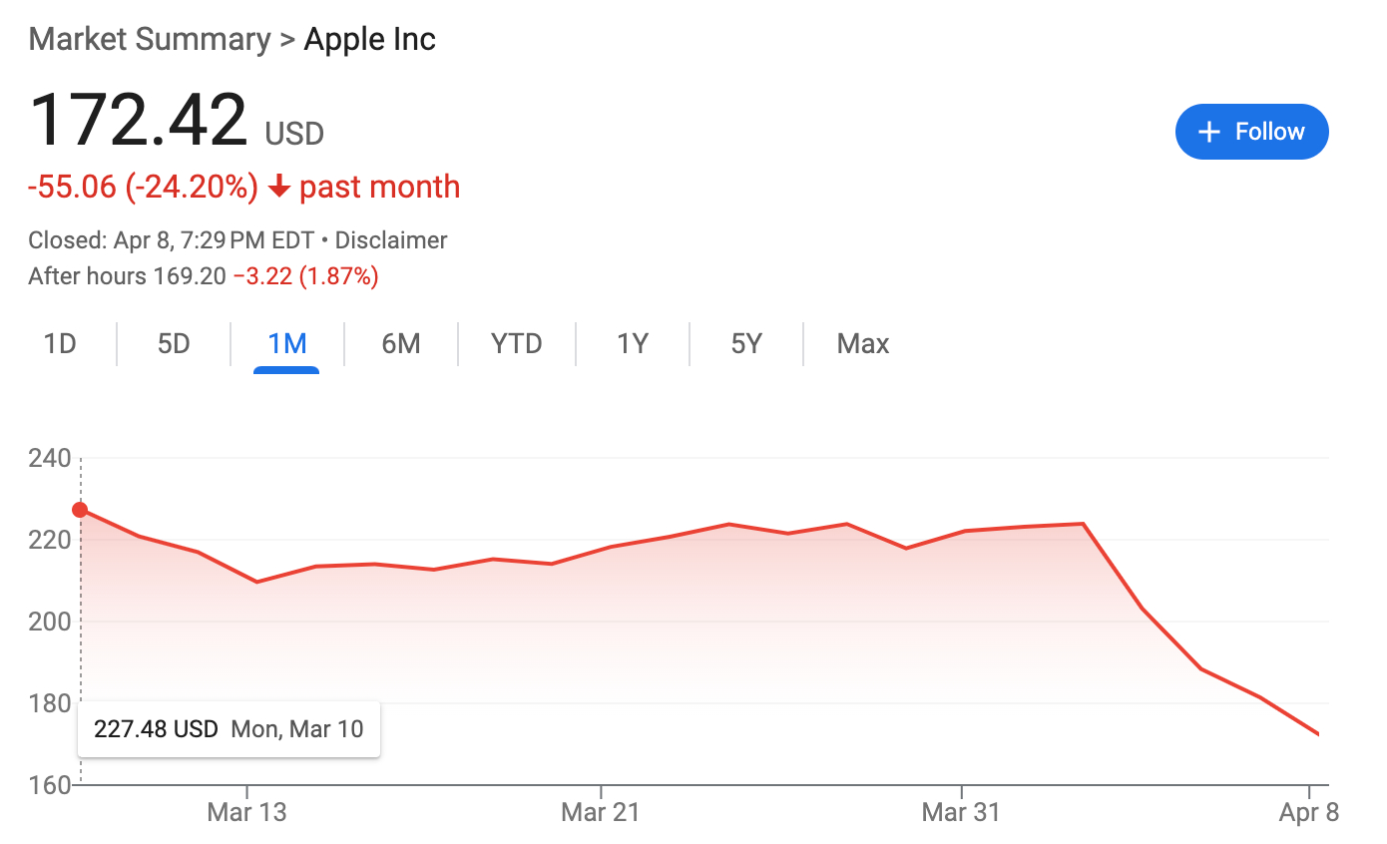The width and height of the screenshot is (1387, 844).
Task: Click the Mar 31 axis label
Action: (x=960, y=812)
